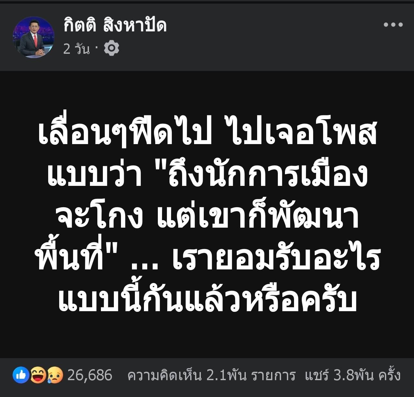Screen dimensions: 414x397
Task: Open the three-dot post options menu
Action: 393,25
